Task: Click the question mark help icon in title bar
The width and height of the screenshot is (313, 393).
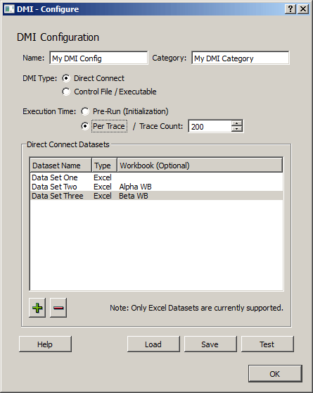Action: tap(290, 9)
